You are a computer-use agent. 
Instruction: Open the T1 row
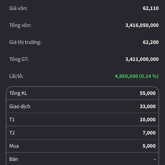coord(82,119)
